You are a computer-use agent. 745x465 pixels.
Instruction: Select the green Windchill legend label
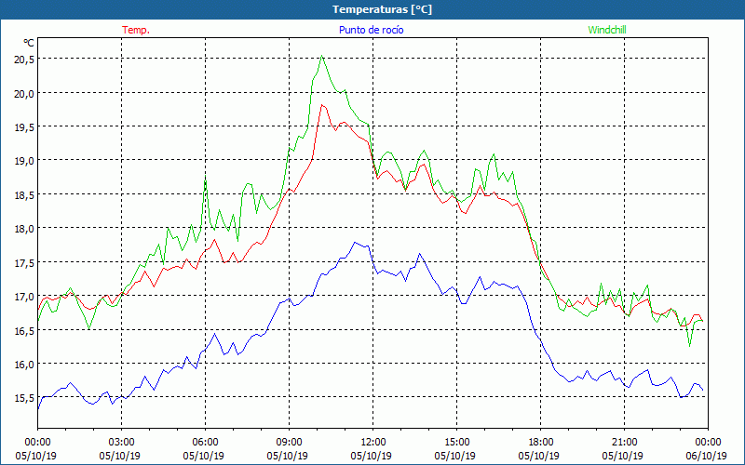pos(607,30)
